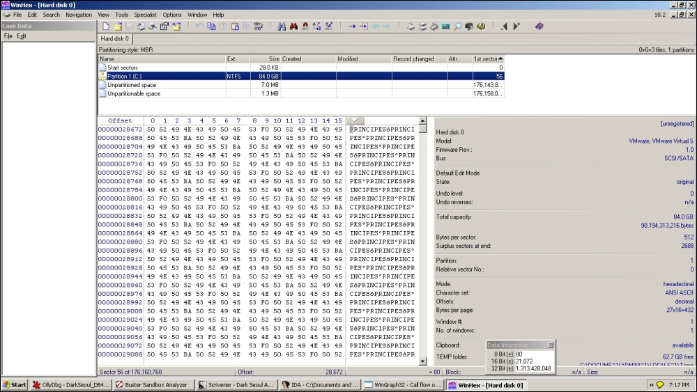This screenshot has width=697, height=392.
Task: Switch to OllyDbg taskbar window
Action: 70,385
